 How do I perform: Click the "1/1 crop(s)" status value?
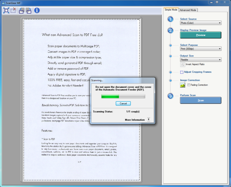(x=133, y=111)
